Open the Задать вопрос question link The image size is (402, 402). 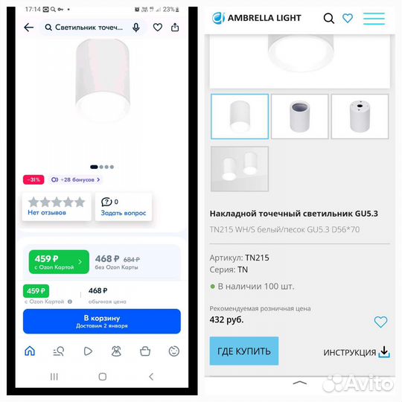(x=124, y=213)
